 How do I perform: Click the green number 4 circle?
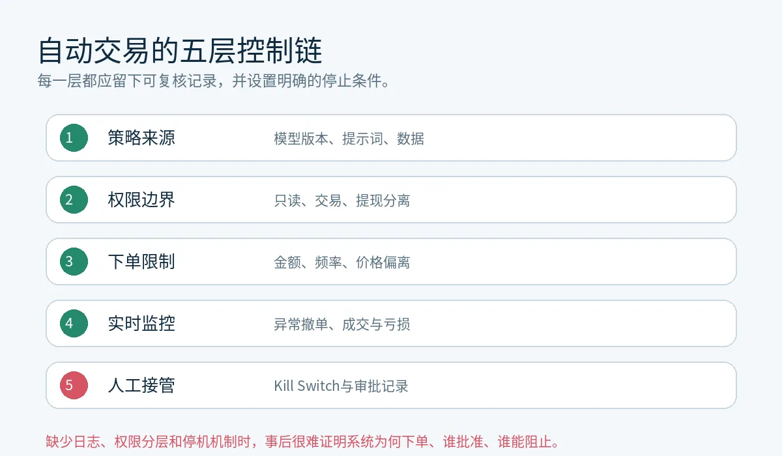click(74, 323)
